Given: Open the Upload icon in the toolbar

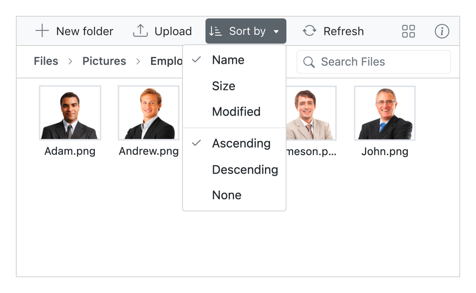Looking at the screenshot, I should point(140,31).
